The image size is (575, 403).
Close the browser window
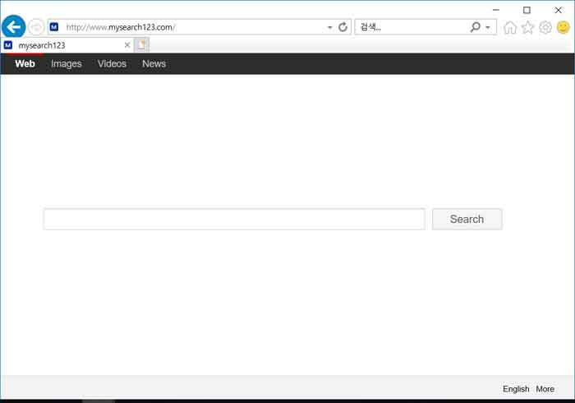[558, 10]
